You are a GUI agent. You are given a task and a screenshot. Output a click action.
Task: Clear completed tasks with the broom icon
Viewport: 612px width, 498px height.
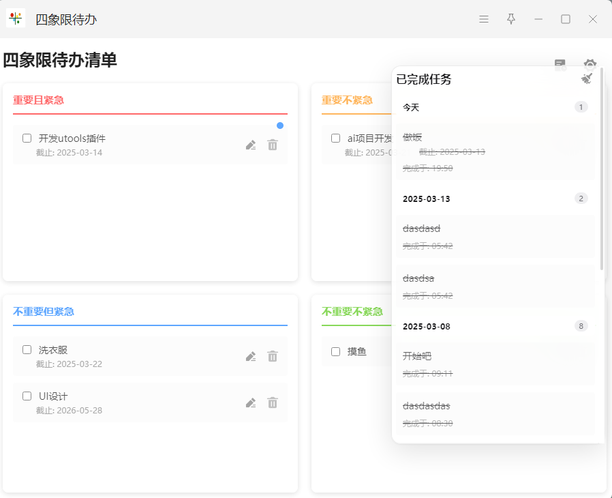(x=587, y=79)
